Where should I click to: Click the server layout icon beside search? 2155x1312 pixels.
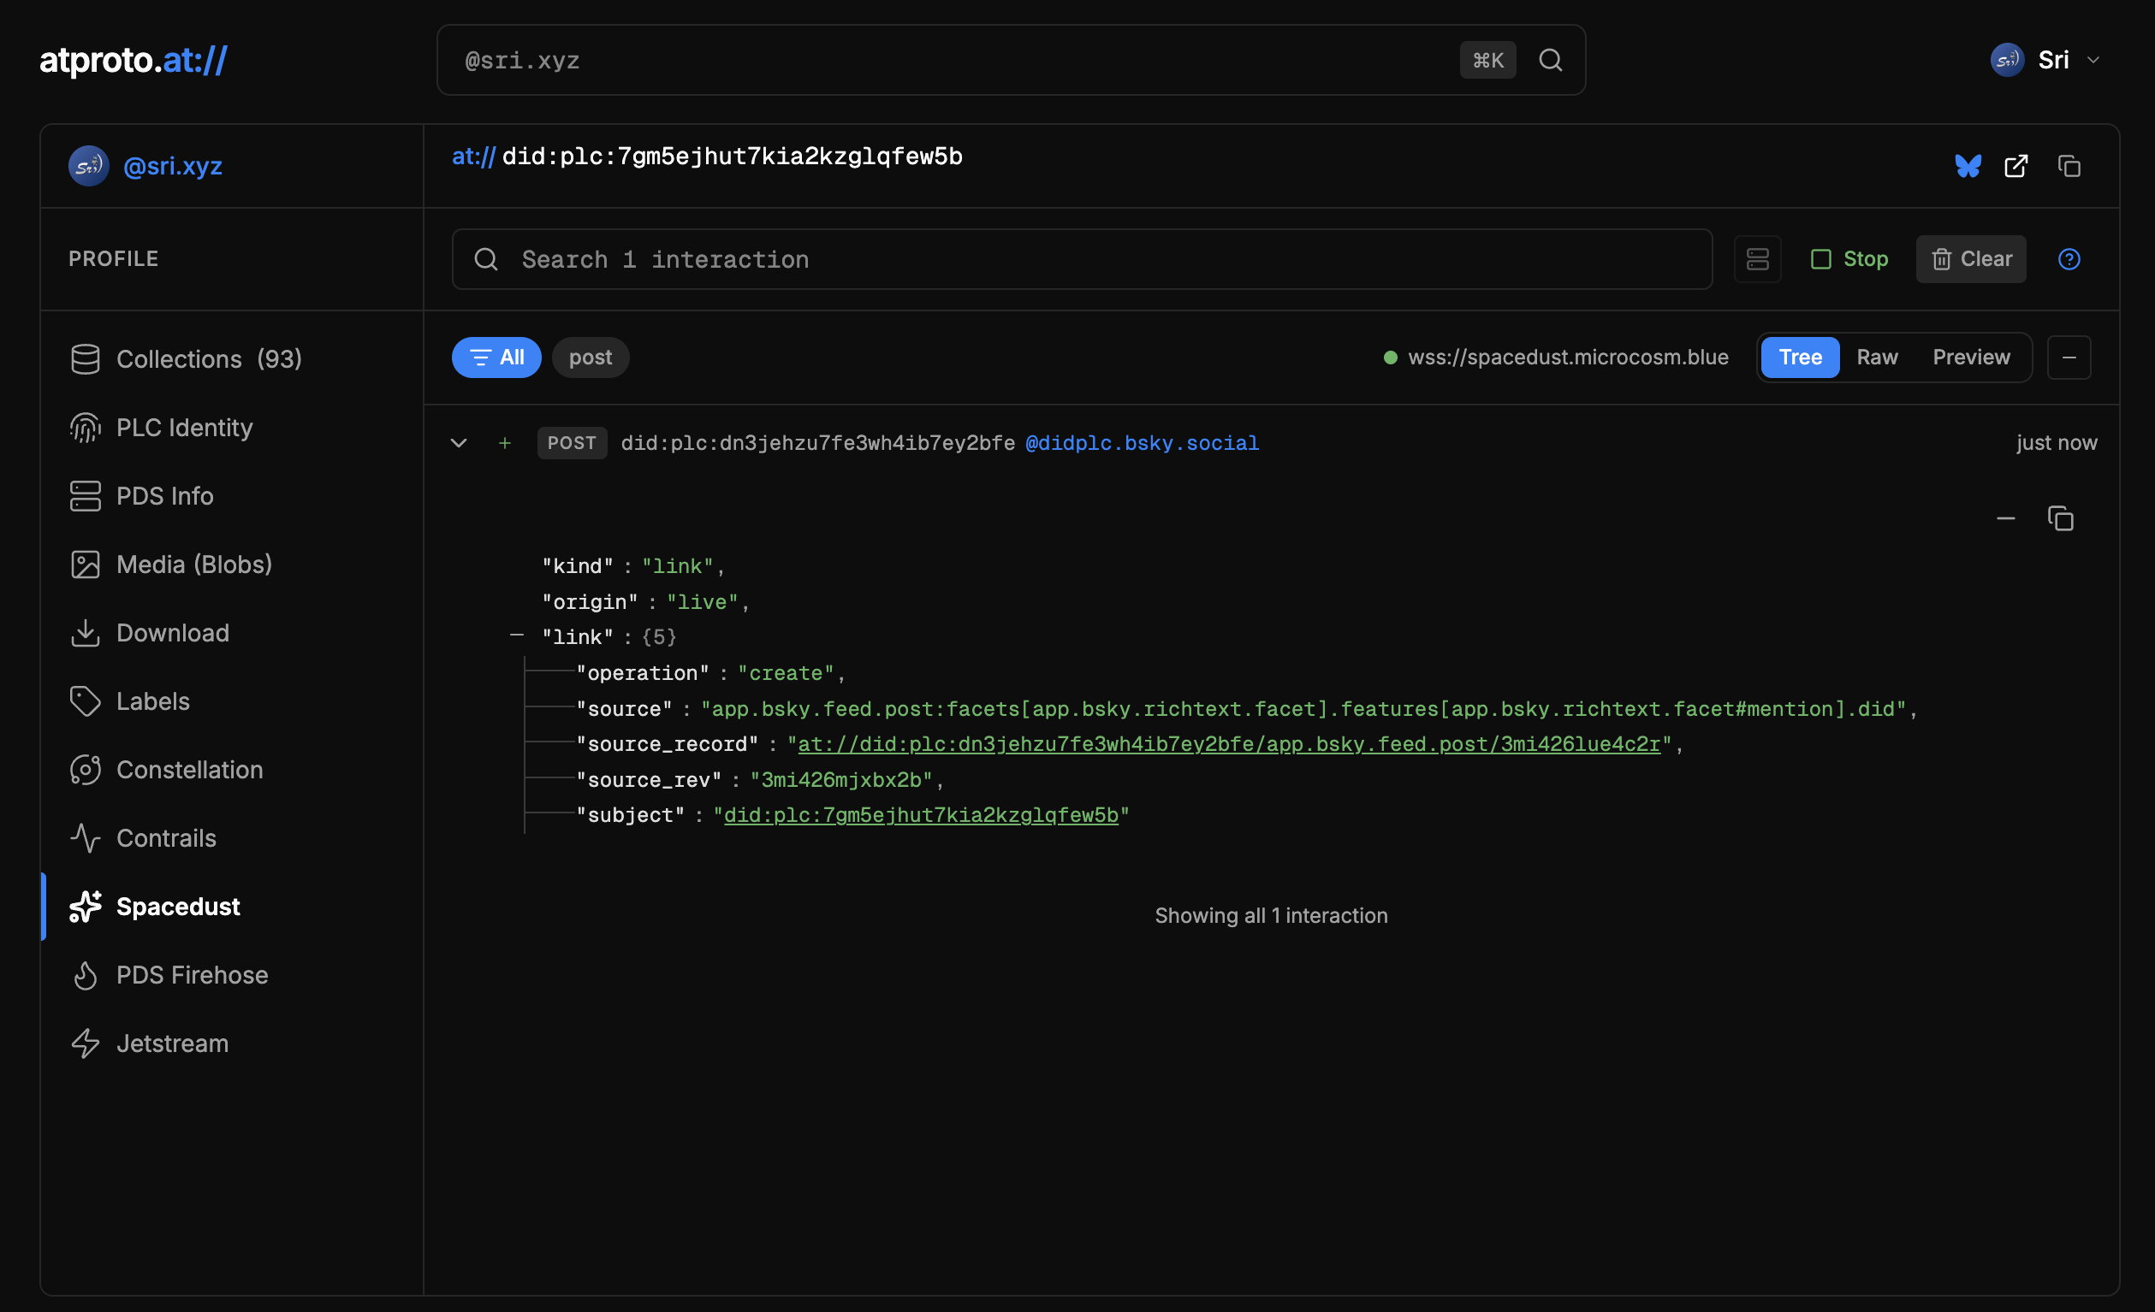(1757, 259)
